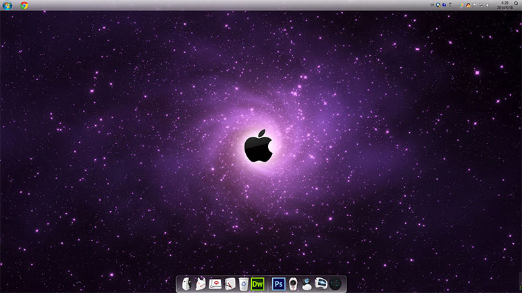Open the white monitor dock icon
The height and width of the screenshot is (293, 522).
pyautogui.click(x=321, y=284)
